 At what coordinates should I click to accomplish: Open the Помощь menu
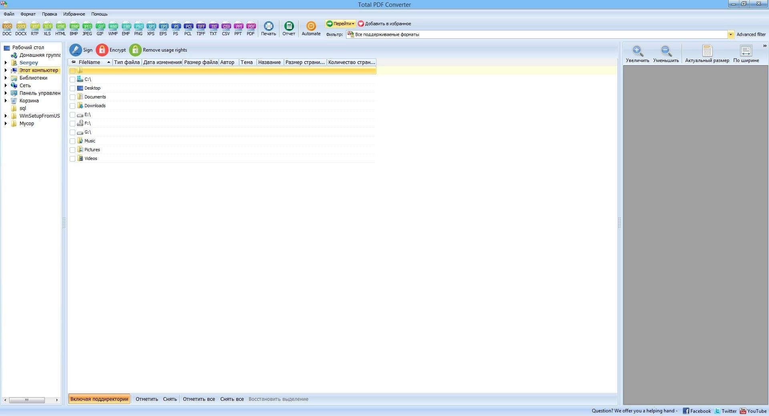[99, 14]
